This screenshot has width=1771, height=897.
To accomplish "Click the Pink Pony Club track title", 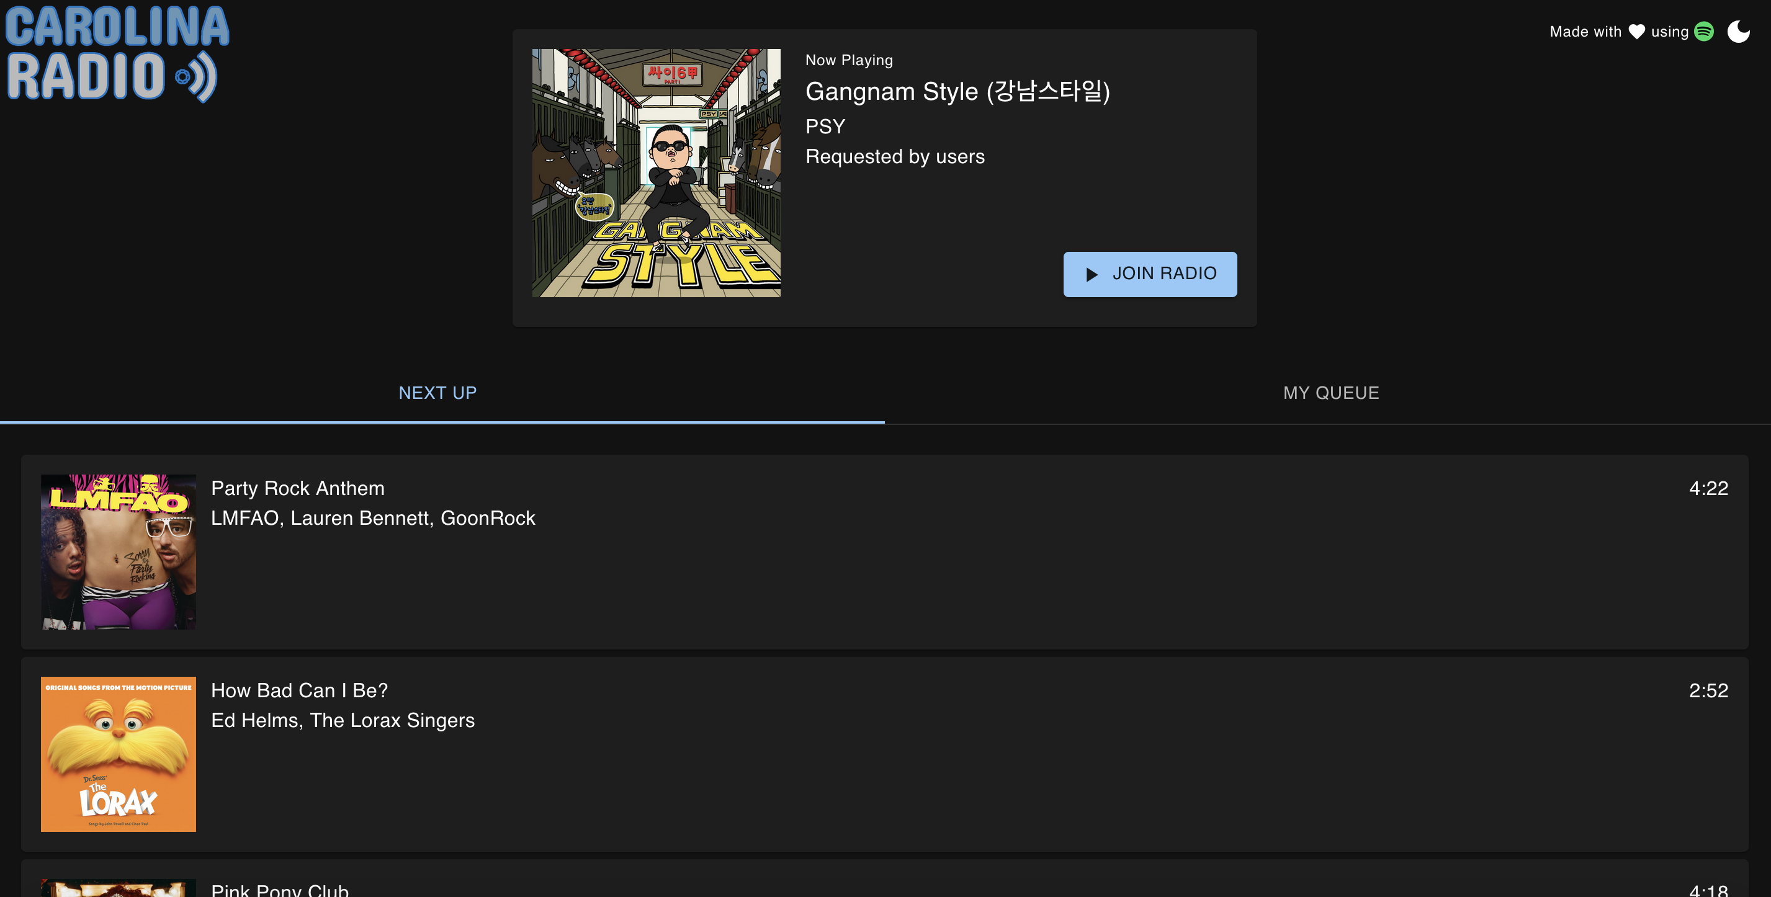I will point(280,890).
